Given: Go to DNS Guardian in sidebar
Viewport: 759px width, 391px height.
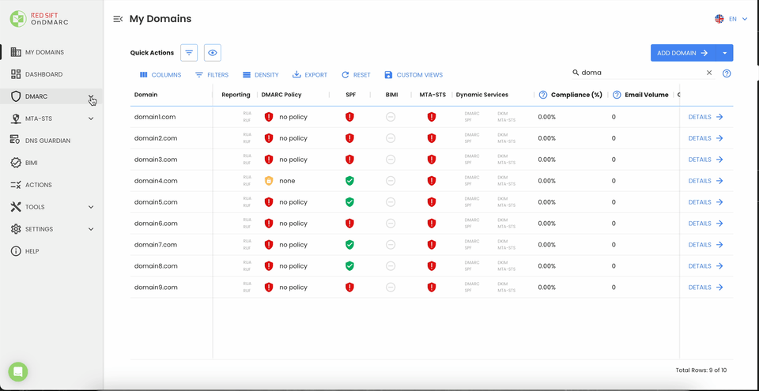Looking at the screenshot, I should (47, 141).
